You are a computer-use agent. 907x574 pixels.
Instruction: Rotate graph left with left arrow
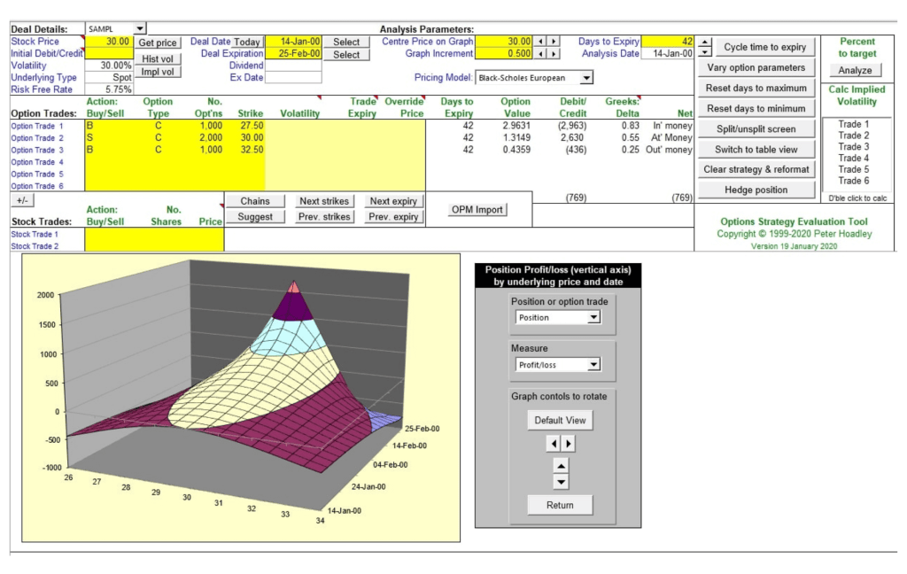point(554,444)
